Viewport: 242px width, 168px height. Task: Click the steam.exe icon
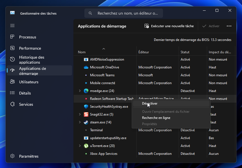[x=86, y=122]
